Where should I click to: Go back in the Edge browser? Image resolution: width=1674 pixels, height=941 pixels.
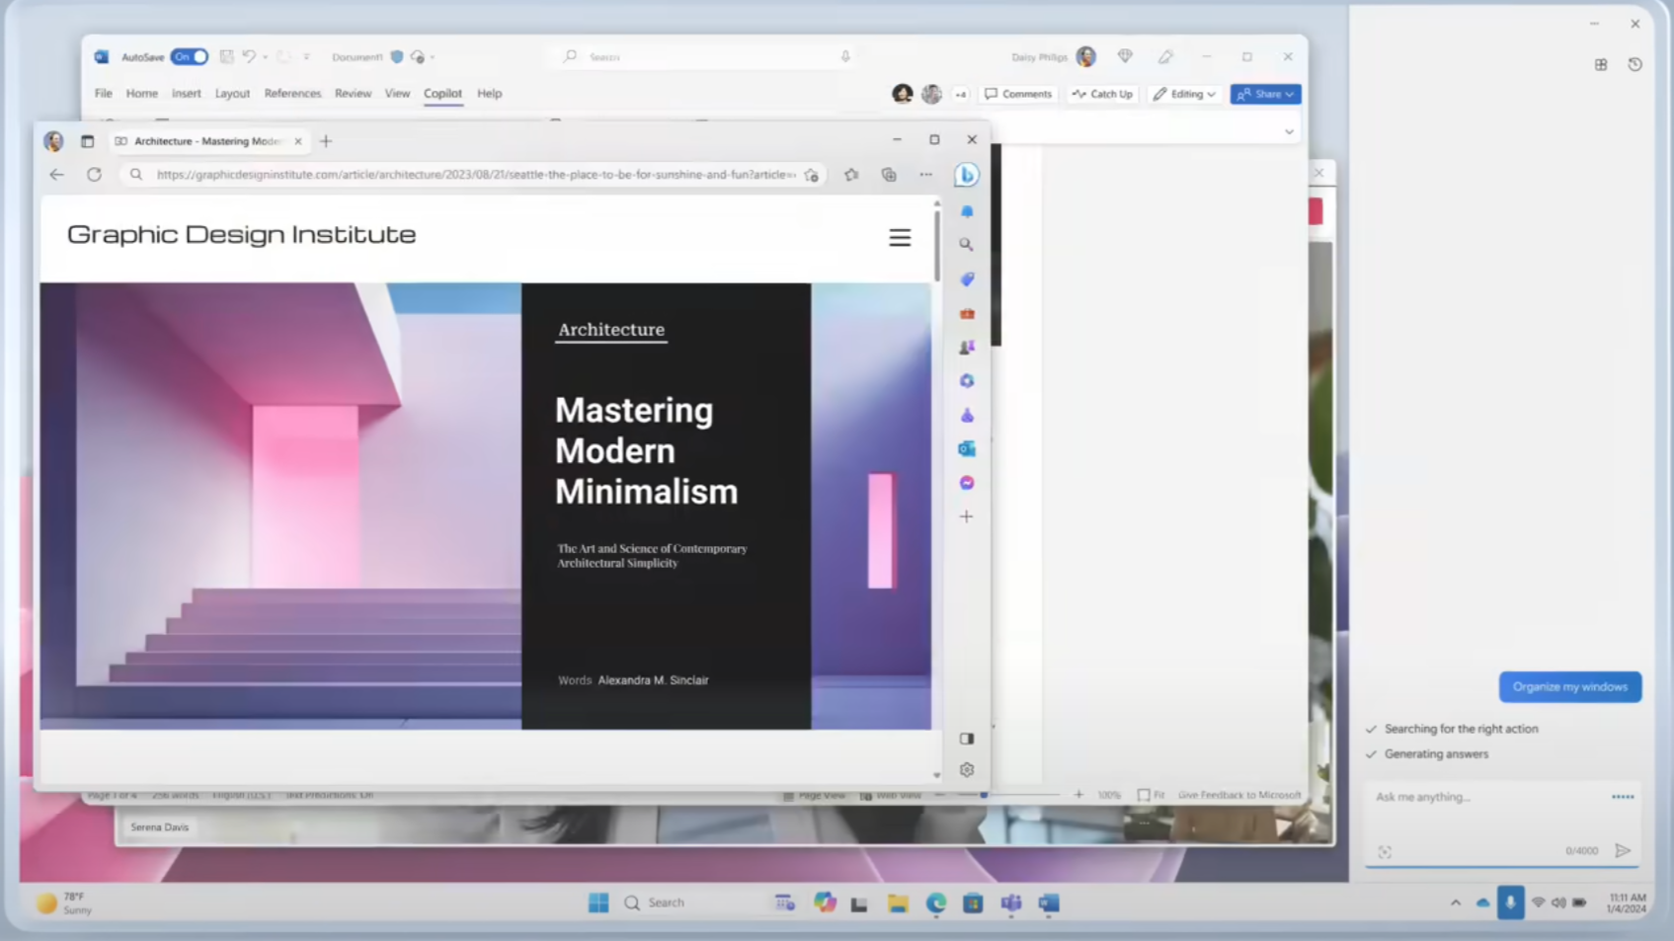pyautogui.click(x=56, y=175)
